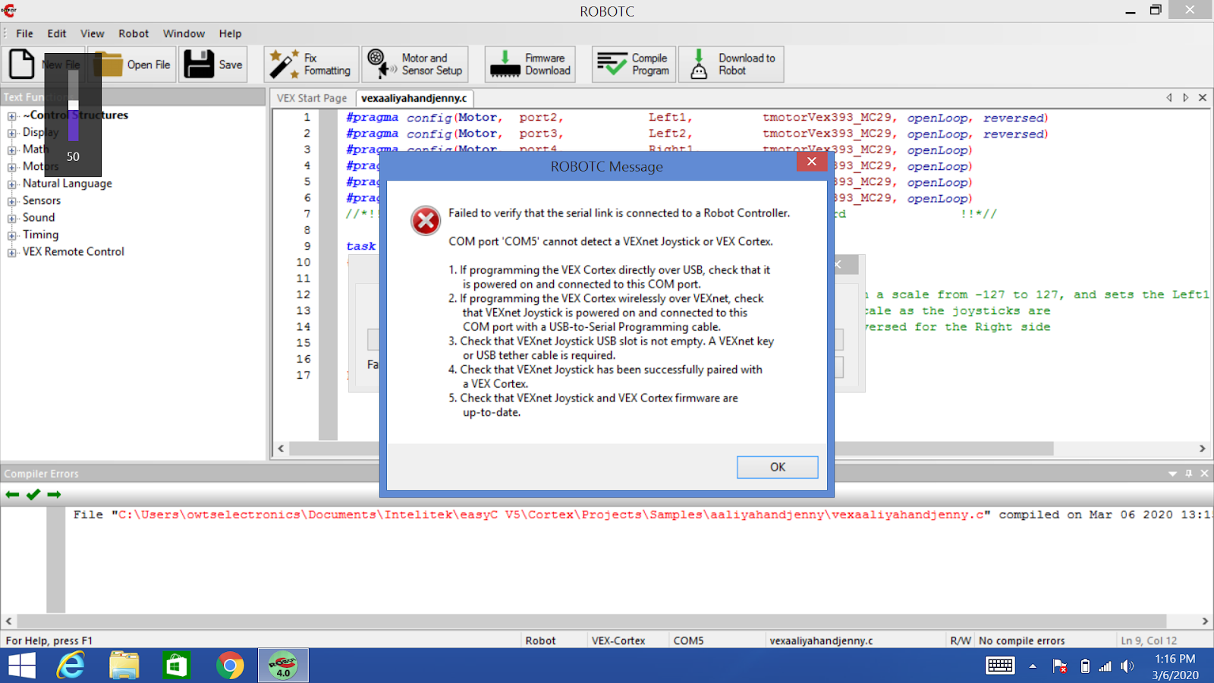Image resolution: width=1214 pixels, height=683 pixels.
Task: Click battery tray icon
Action: tap(1085, 666)
